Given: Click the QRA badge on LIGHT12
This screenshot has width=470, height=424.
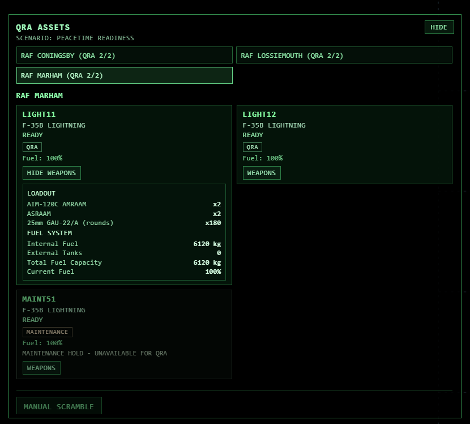Looking at the screenshot, I should point(253,147).
